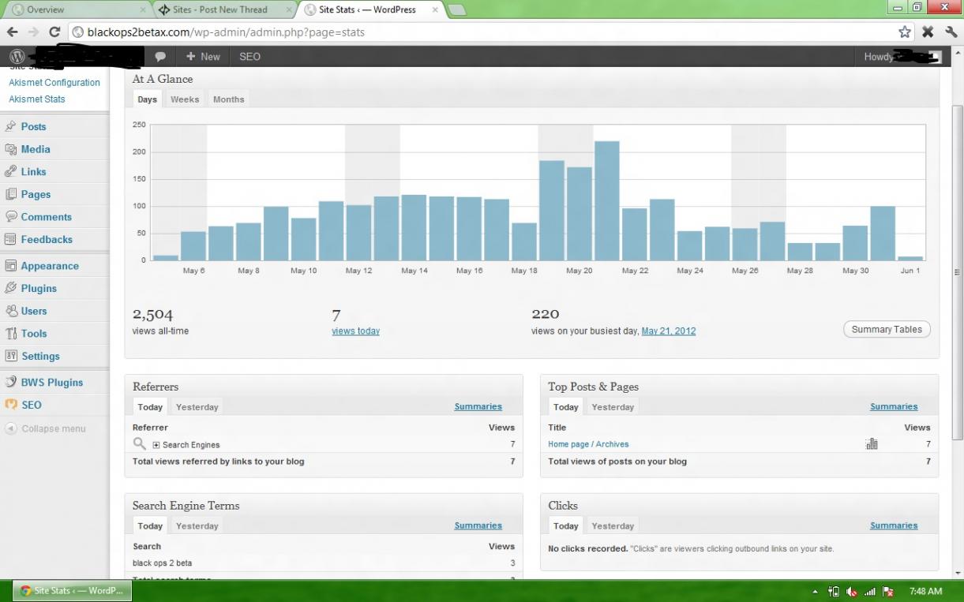Click the Collapse menu arrow icon
Image resolution: width=964 pixels, height=602 pixels.
(x=10, y=428)
